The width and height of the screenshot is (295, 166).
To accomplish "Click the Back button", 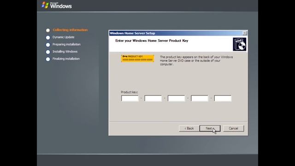I will (x=189, y=128).
